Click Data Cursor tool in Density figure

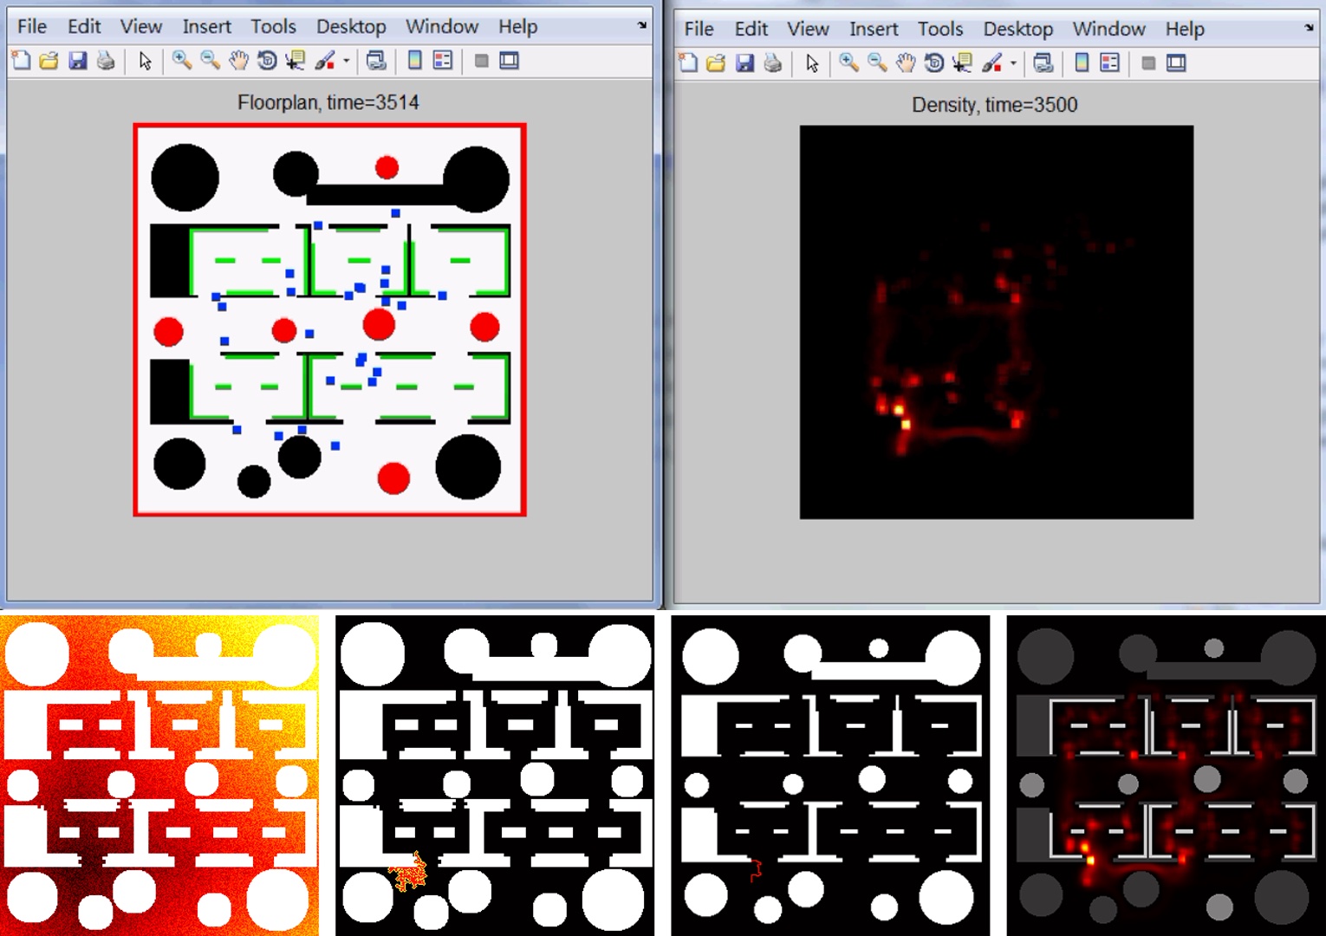(962, 62)
